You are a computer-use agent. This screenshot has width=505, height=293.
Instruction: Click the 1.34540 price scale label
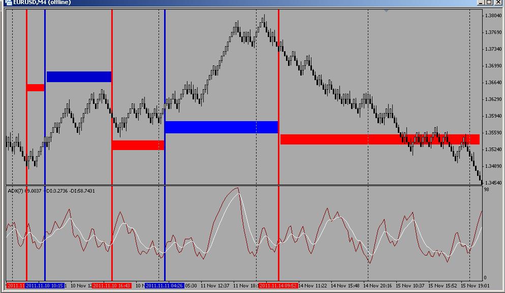coord(493,183)
